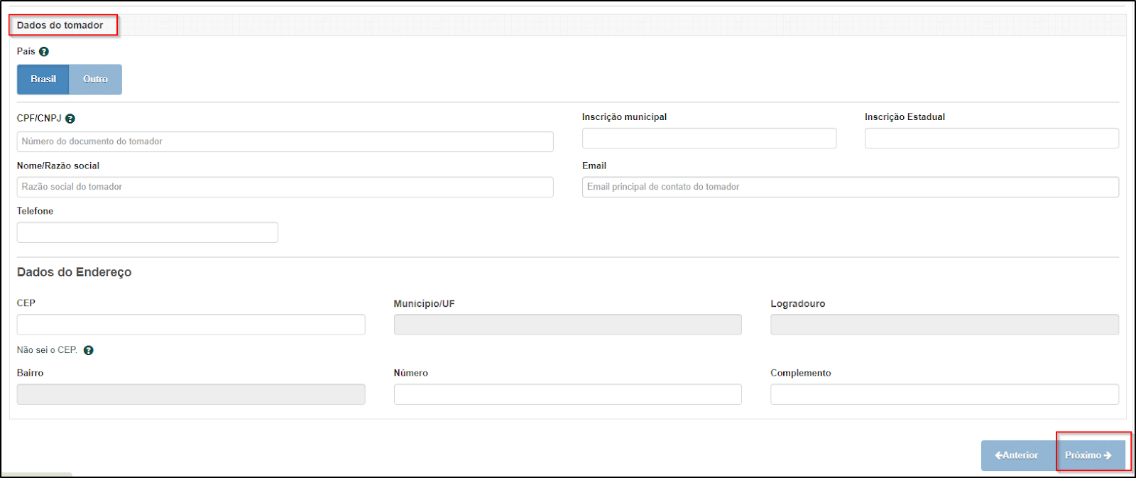This screenshot has width=1136, height=478.
Task: Focus the Número address field
Action: 567,394
